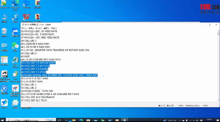
Task: Open the Microsoft Edge desktop shortcut
Action: pyautogui.click(x=15, y=4)
